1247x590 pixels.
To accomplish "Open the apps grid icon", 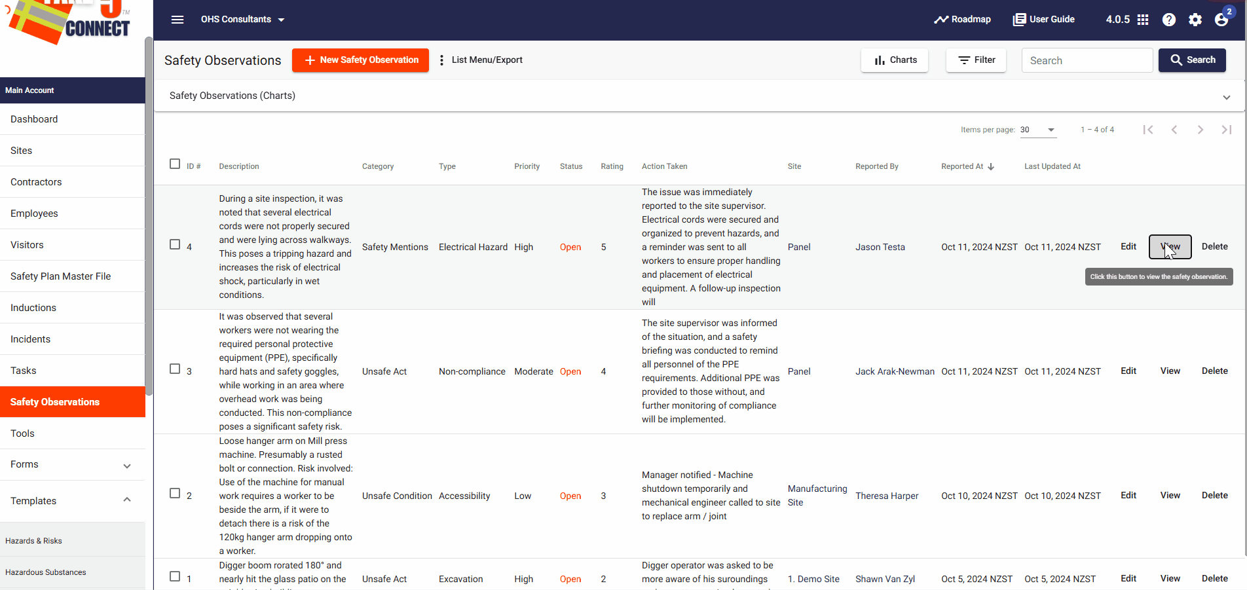I will point(1143,20).
